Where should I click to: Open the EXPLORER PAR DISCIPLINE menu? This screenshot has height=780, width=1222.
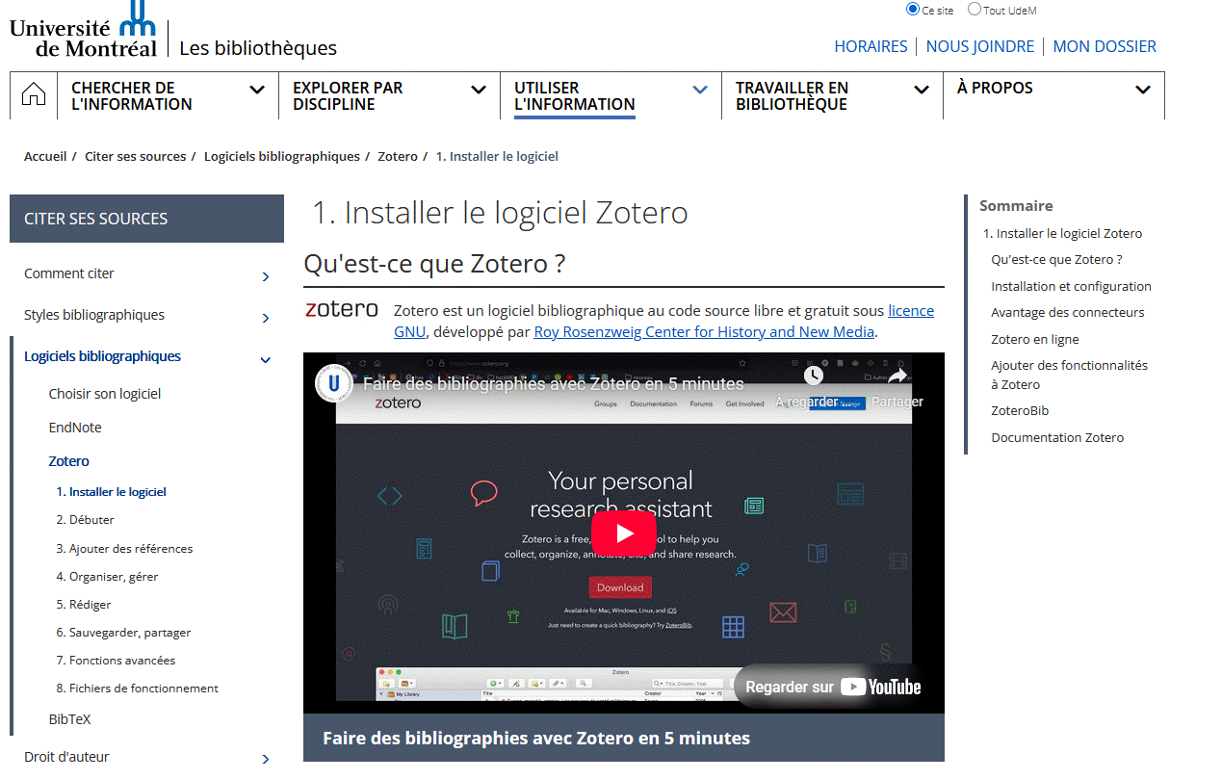coord(348,96)
